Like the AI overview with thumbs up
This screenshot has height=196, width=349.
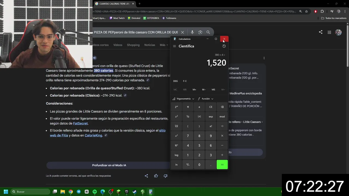tap(156, 176)
